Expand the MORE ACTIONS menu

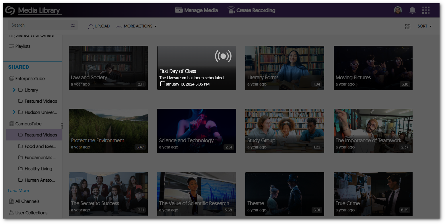[x=136, y=26]
